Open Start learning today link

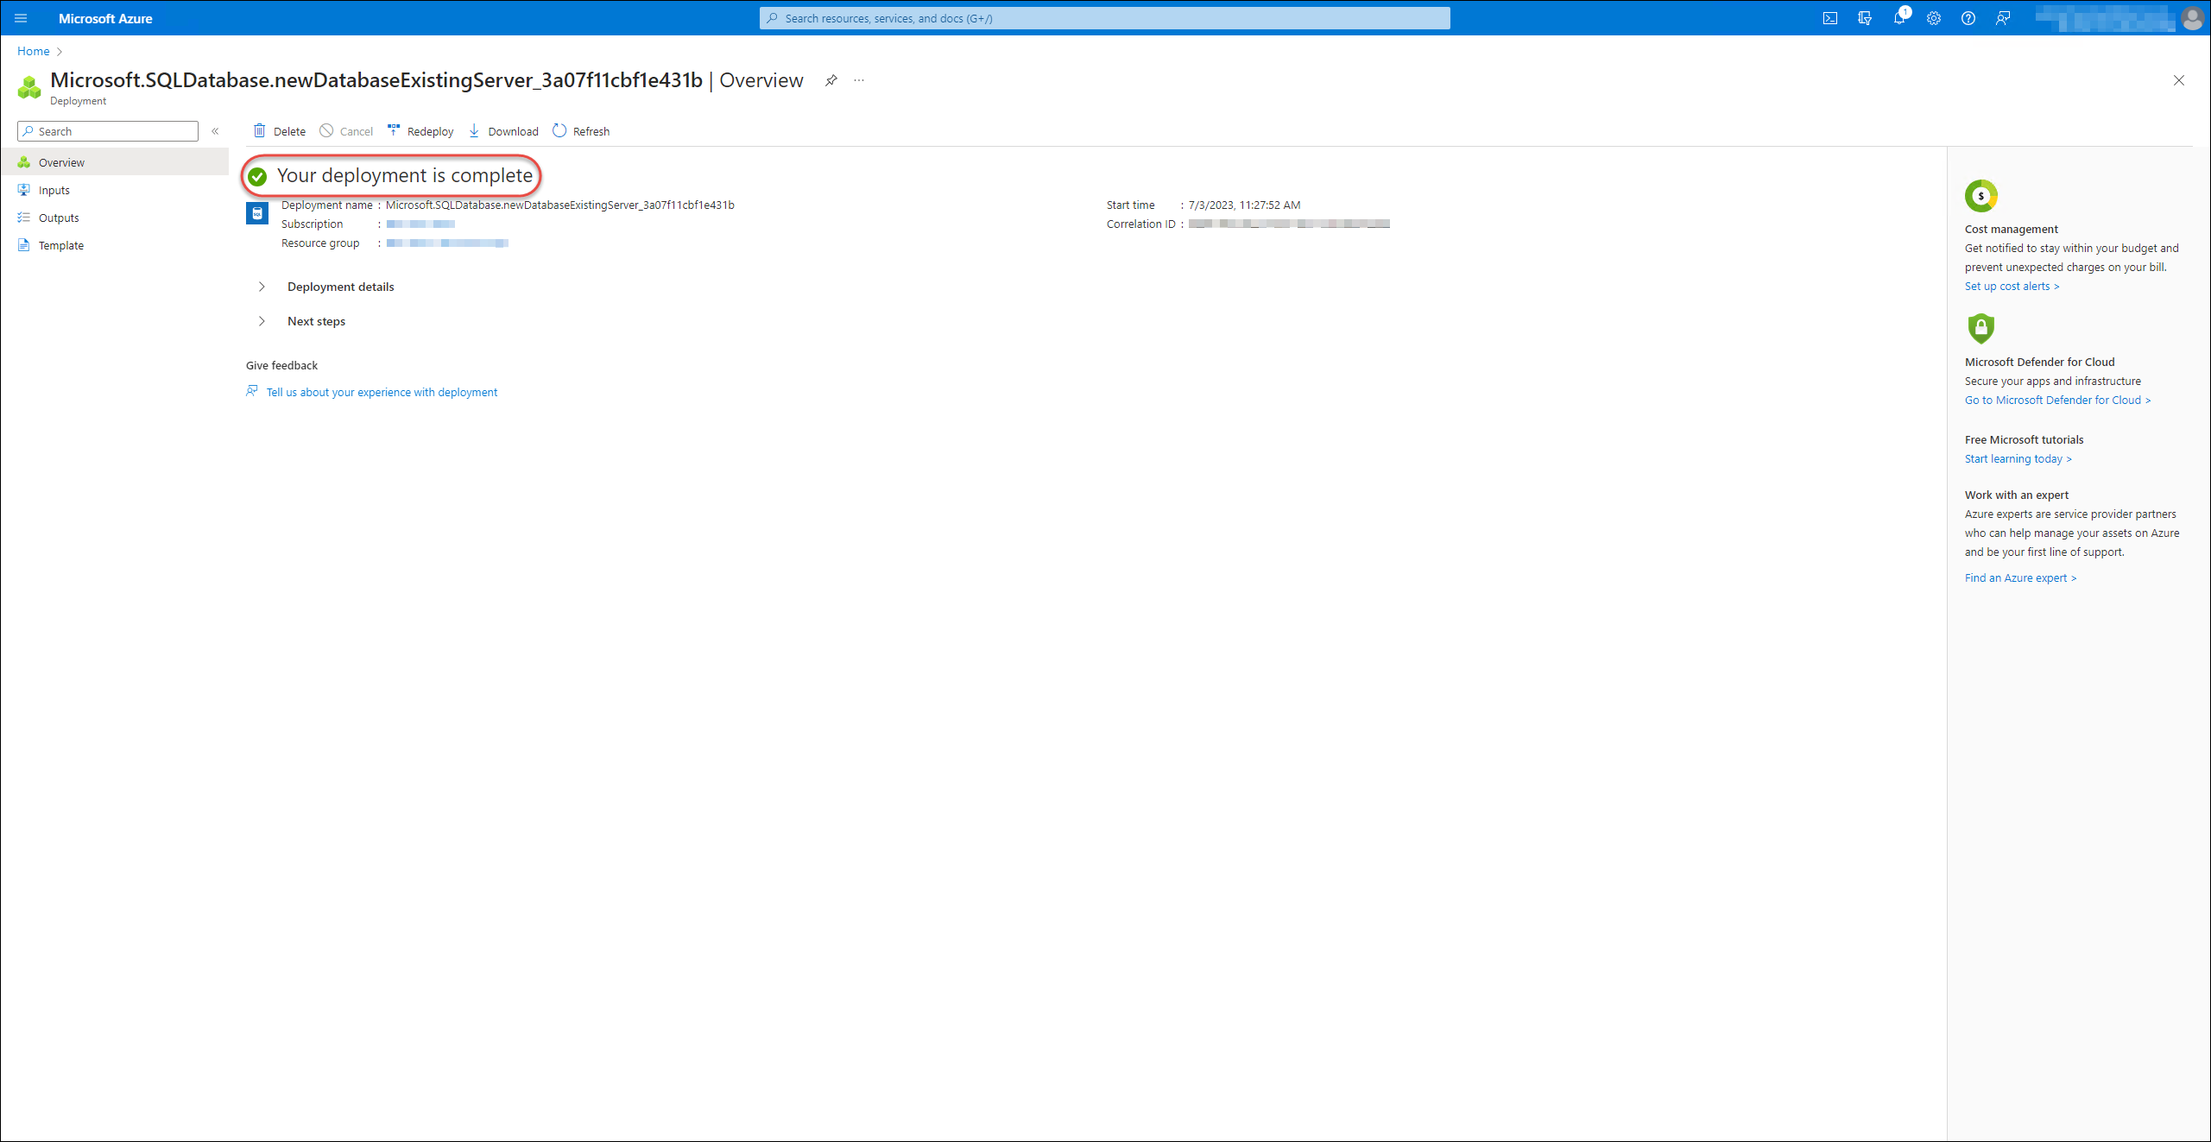[x=2018, y=459]
